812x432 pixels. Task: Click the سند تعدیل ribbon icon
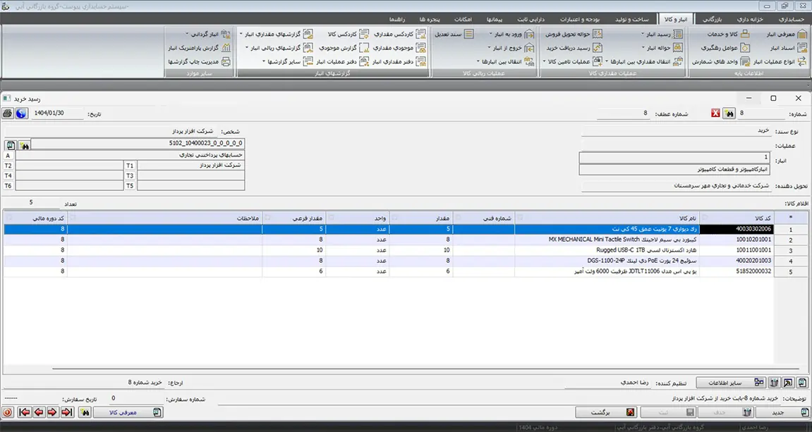(449, 34)
